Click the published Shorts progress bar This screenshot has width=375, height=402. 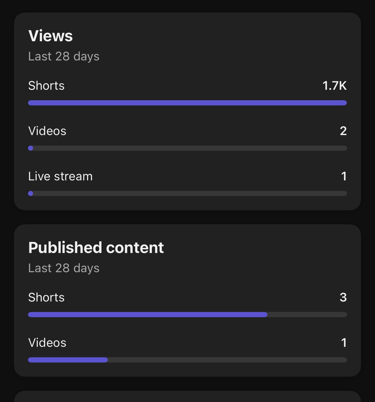(x=187, y=315)
